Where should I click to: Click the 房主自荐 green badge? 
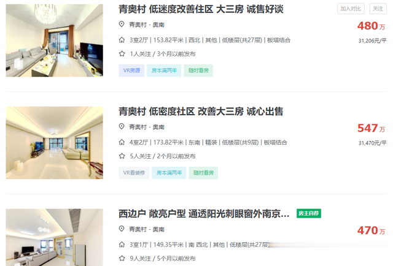(309, 213)
